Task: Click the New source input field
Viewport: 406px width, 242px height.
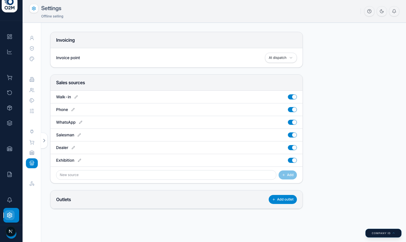Action: pyautogui.click(x=166, y=175)
